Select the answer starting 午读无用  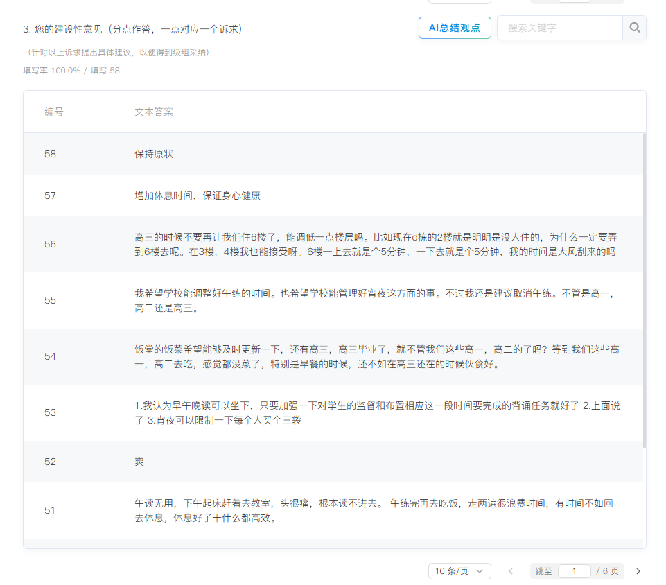click(374, 510)
